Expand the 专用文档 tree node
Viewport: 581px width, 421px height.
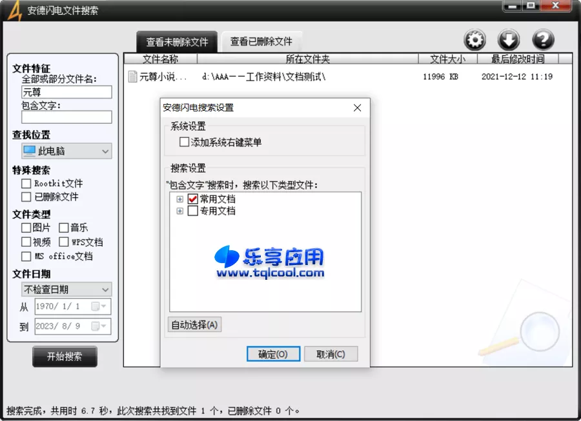coord(180,211)
